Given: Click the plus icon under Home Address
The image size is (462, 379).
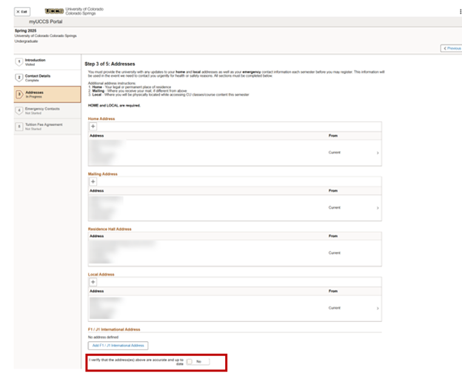Looking at the screenshot, I should pyautogui.click(x=93, y=127).
